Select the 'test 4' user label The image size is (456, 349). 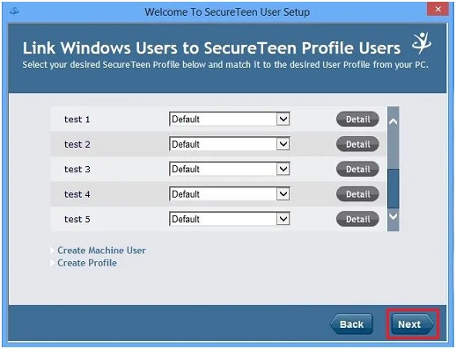(77, 194)
